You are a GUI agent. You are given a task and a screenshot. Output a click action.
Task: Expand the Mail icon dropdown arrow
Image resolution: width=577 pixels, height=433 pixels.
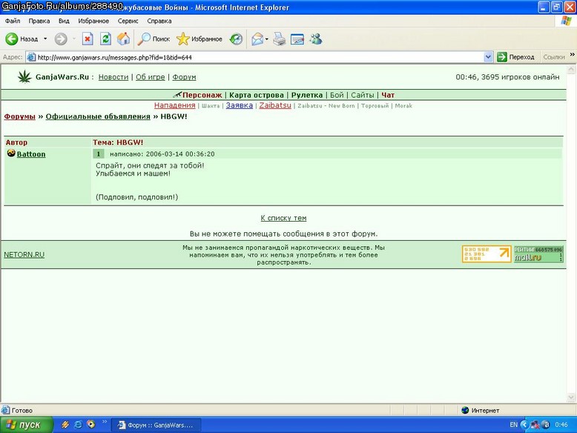(x=267, y=39)
